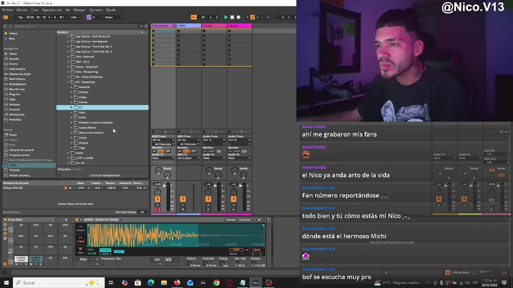
Task: Click the WARP button in Simpler
Action: click(236, 250)
